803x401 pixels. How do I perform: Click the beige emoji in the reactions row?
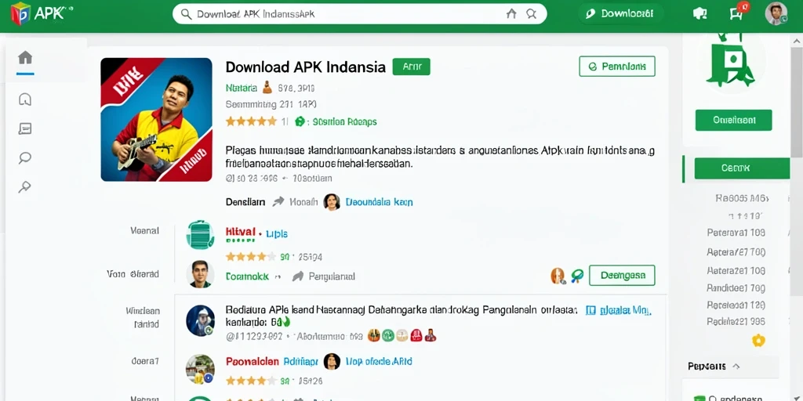402,335
